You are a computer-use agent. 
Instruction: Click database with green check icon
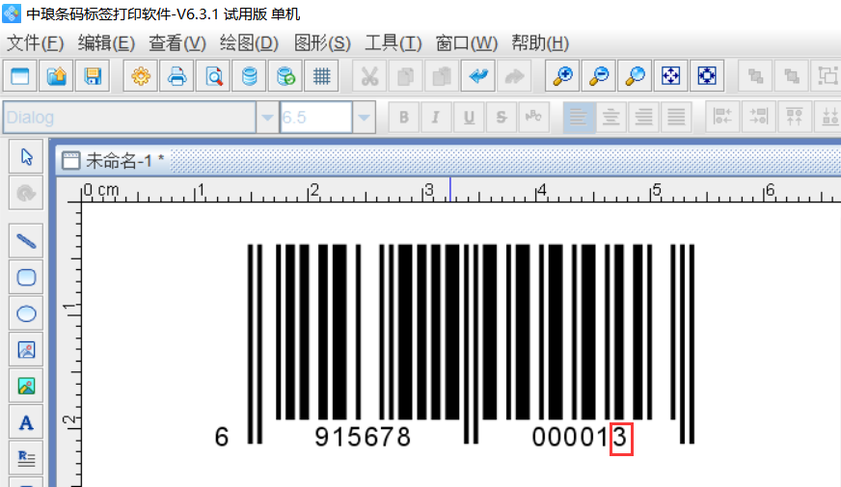click(x=285, y=76)
